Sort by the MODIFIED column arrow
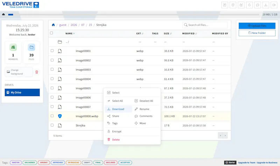Screen dimensions: 280x166 (196, 34)
